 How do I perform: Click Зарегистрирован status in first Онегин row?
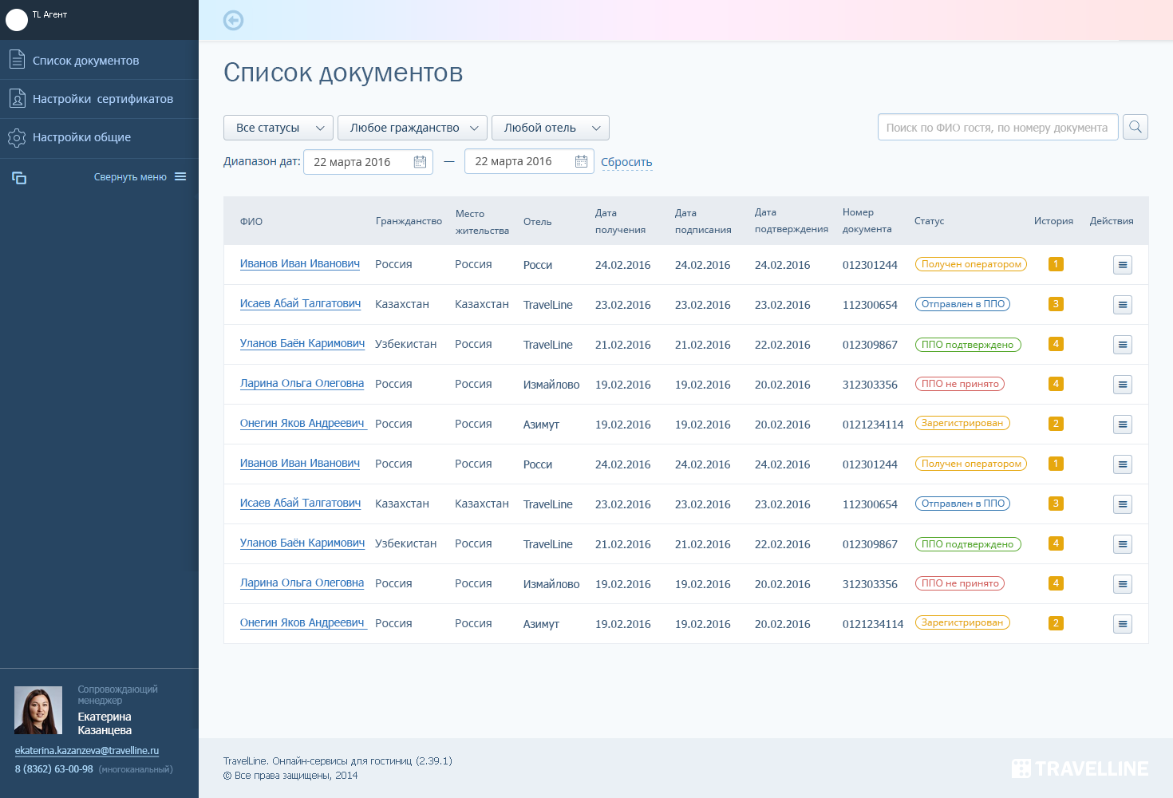coord(962,423)
